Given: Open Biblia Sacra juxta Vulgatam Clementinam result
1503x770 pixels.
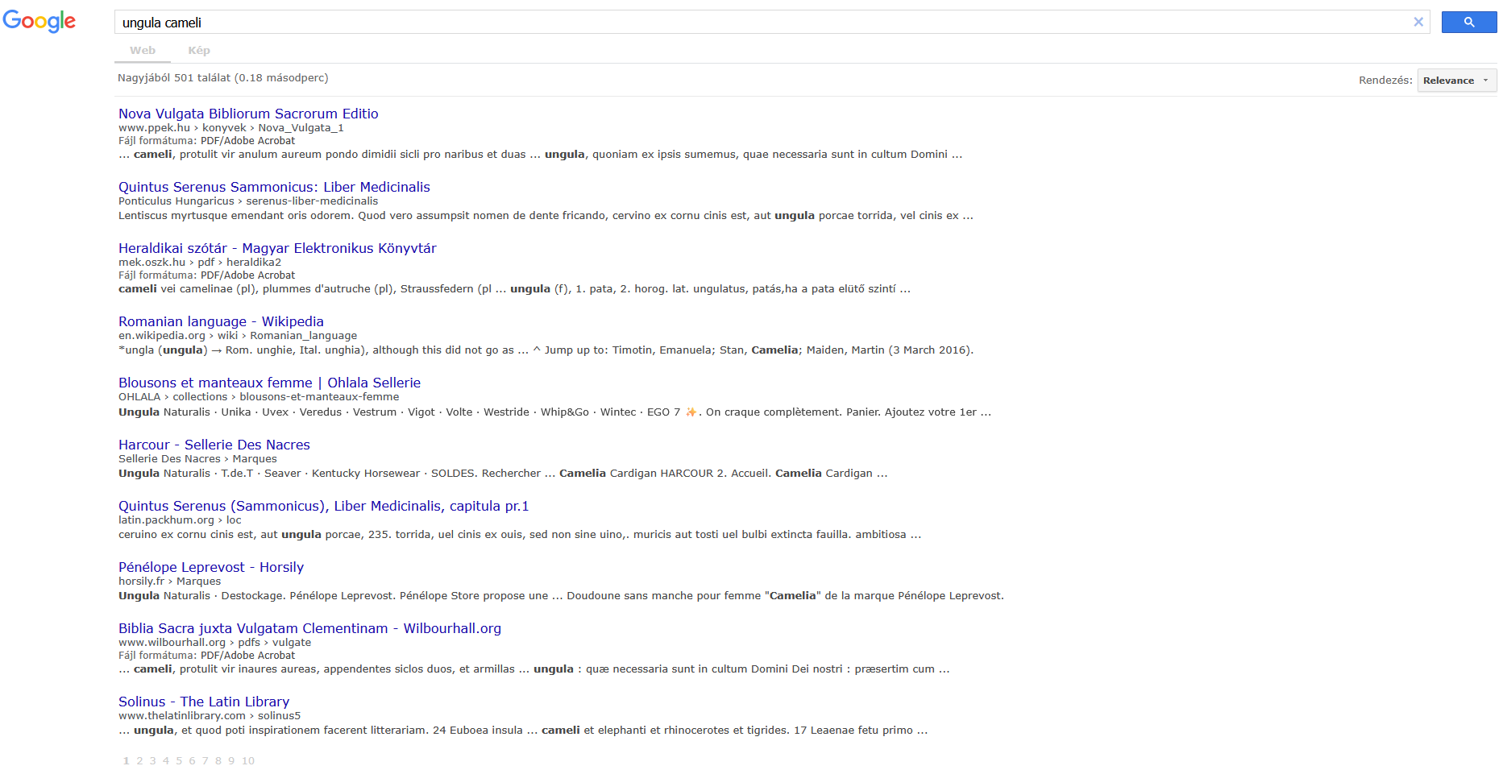Looking at the screenshot, I should [309, 628].
